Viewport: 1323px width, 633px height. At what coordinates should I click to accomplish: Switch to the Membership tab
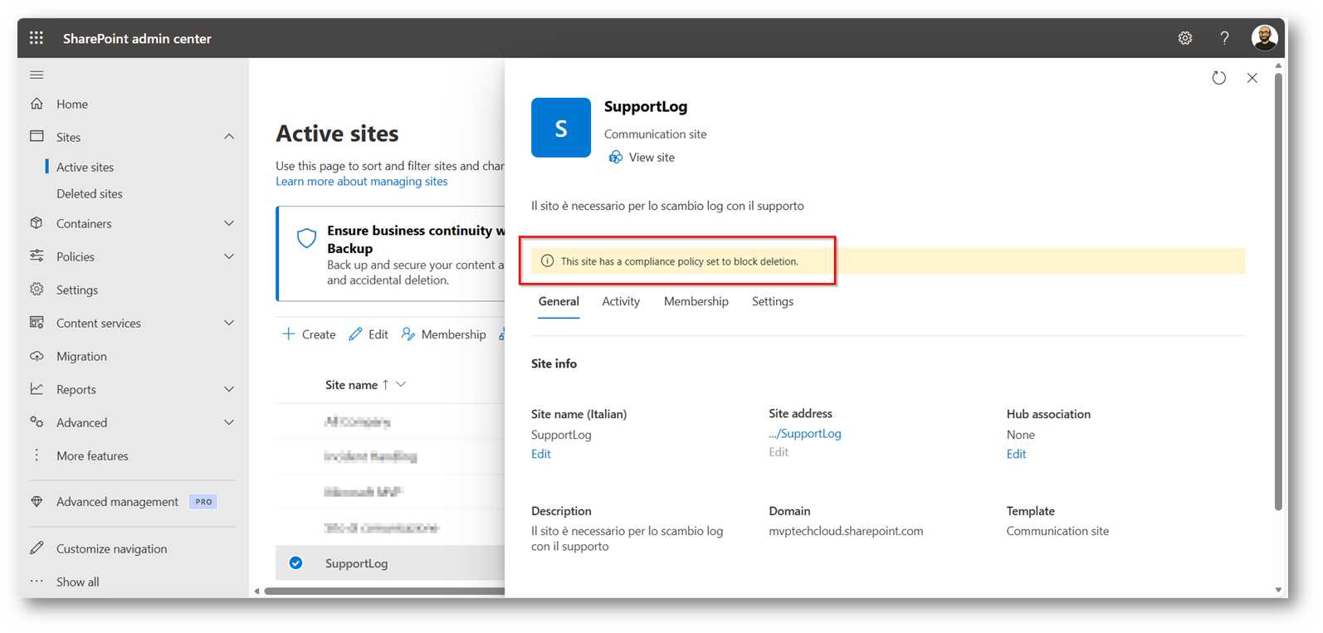coord(696,302)
